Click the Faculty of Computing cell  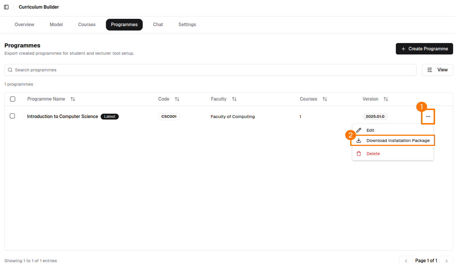(x=233, y=117)
